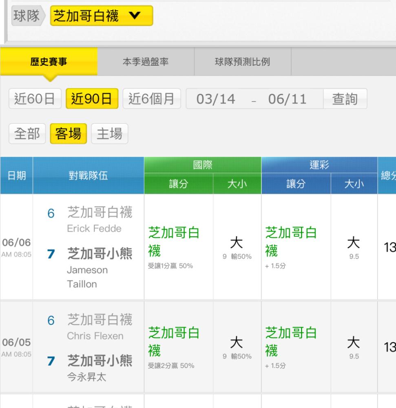Select the 近60日 range filter
The height and width of the screenshot is (408, 396).
click(x=35, y=99)
